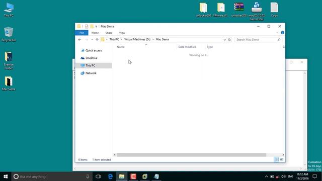Open the notepad-like taskbar icon
322x181 pixels.
156,176
